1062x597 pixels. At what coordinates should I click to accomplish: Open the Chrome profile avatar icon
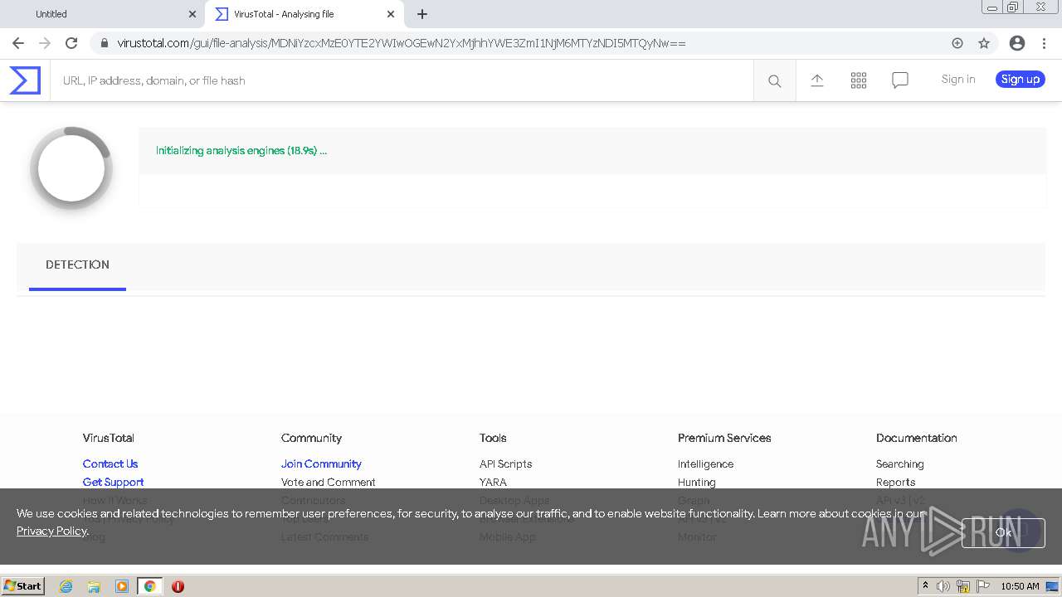click(1017, 43)
